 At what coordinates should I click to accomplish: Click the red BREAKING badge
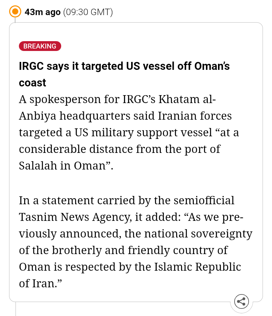[x=40, y=46]
